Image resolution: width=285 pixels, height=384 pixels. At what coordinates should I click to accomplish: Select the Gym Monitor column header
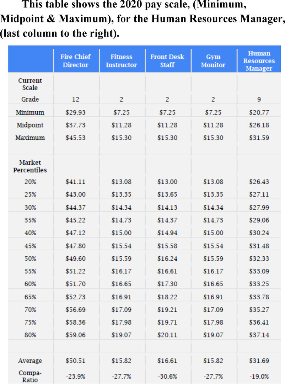click(213, 61)
